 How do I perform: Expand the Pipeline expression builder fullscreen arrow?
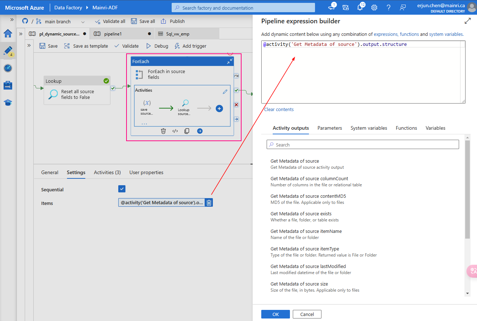point(468,21)
